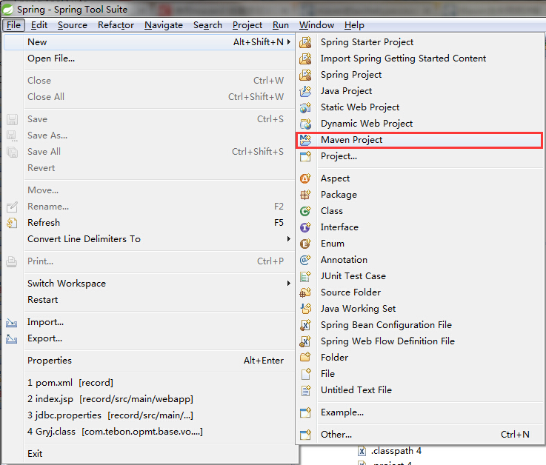Open the Search menu
The width and height of the screenshot is (546, 465).
click(x=207, y=25)
